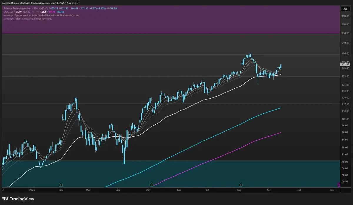Click the 190.00 price axis label

(345, 54)
